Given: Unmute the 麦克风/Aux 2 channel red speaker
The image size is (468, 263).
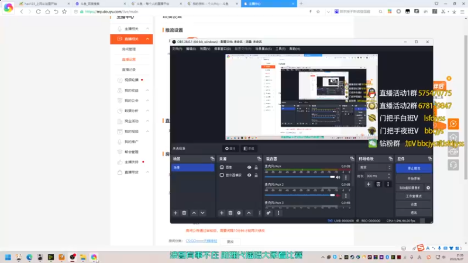Looking at the screenshot, I should 338,196.
